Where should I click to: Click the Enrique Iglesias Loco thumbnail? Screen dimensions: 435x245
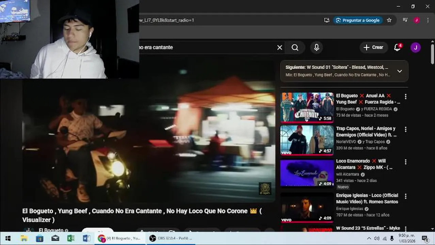[x=307, y=208]
